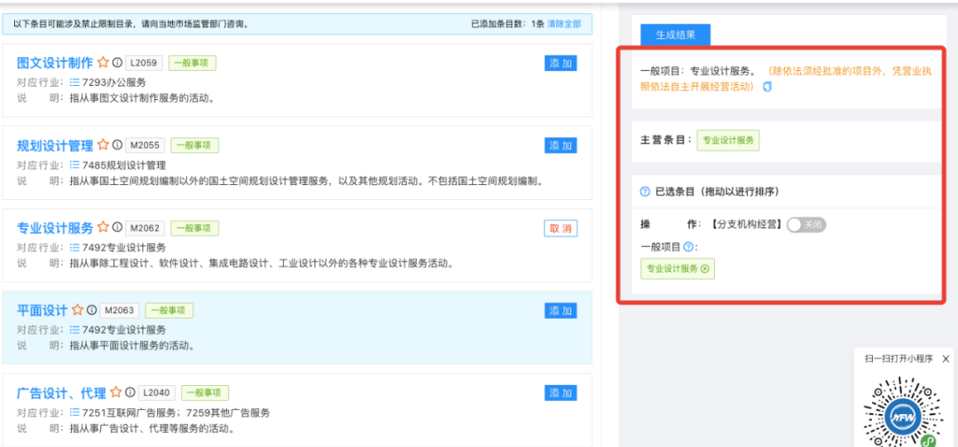Remove 专业设计服务 tag via its x icon
This screenshot has width=958, height=447.
point(704,269)
